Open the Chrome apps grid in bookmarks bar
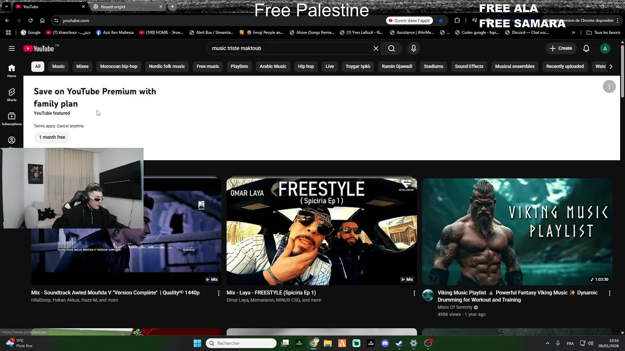Screen dimensions: 625x351 [8, 33]
